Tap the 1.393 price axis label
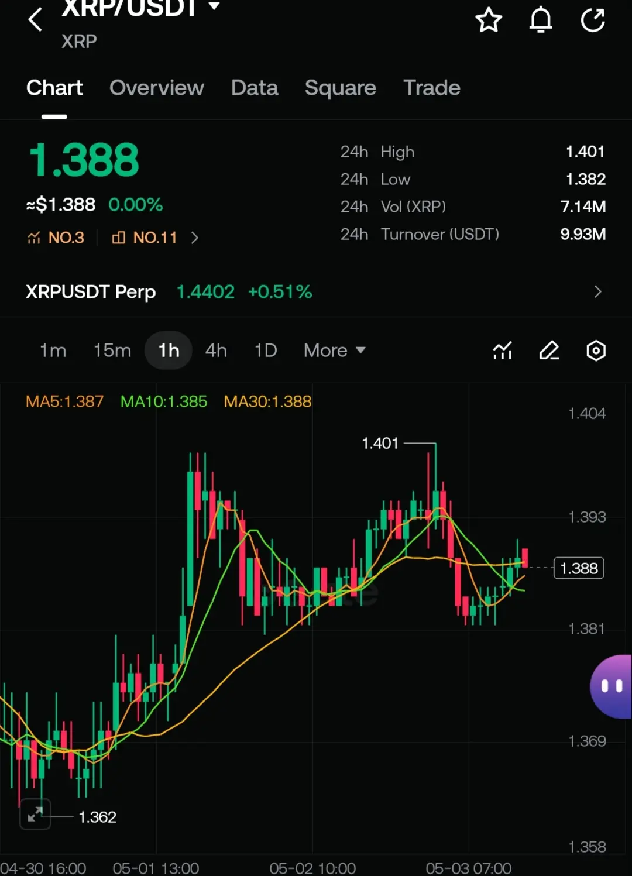Image resolution: width=632 pixels, height=876 pixels. (587, 517)
